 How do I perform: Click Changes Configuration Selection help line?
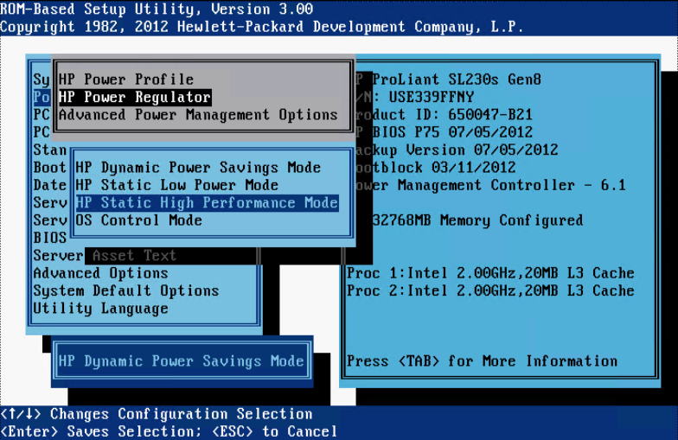click(x=156, y=414)
